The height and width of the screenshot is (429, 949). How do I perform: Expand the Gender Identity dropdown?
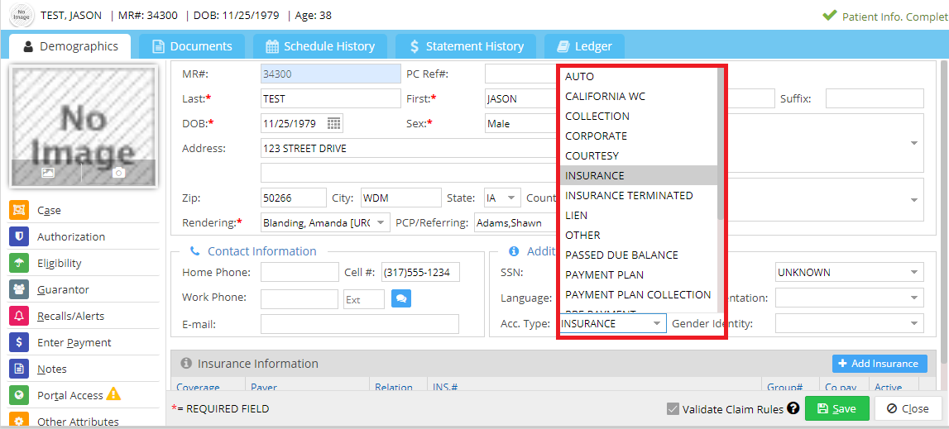[x=914, y=324]
